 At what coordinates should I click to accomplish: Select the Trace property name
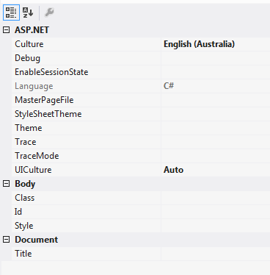pyautogui.click(x=26, y=142)
